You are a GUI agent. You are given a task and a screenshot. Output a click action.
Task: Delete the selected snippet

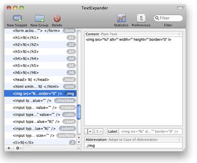pos(57,21)
